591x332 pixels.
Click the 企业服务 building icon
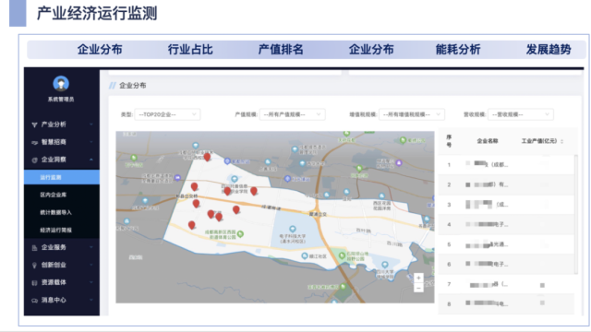(34, 248)
